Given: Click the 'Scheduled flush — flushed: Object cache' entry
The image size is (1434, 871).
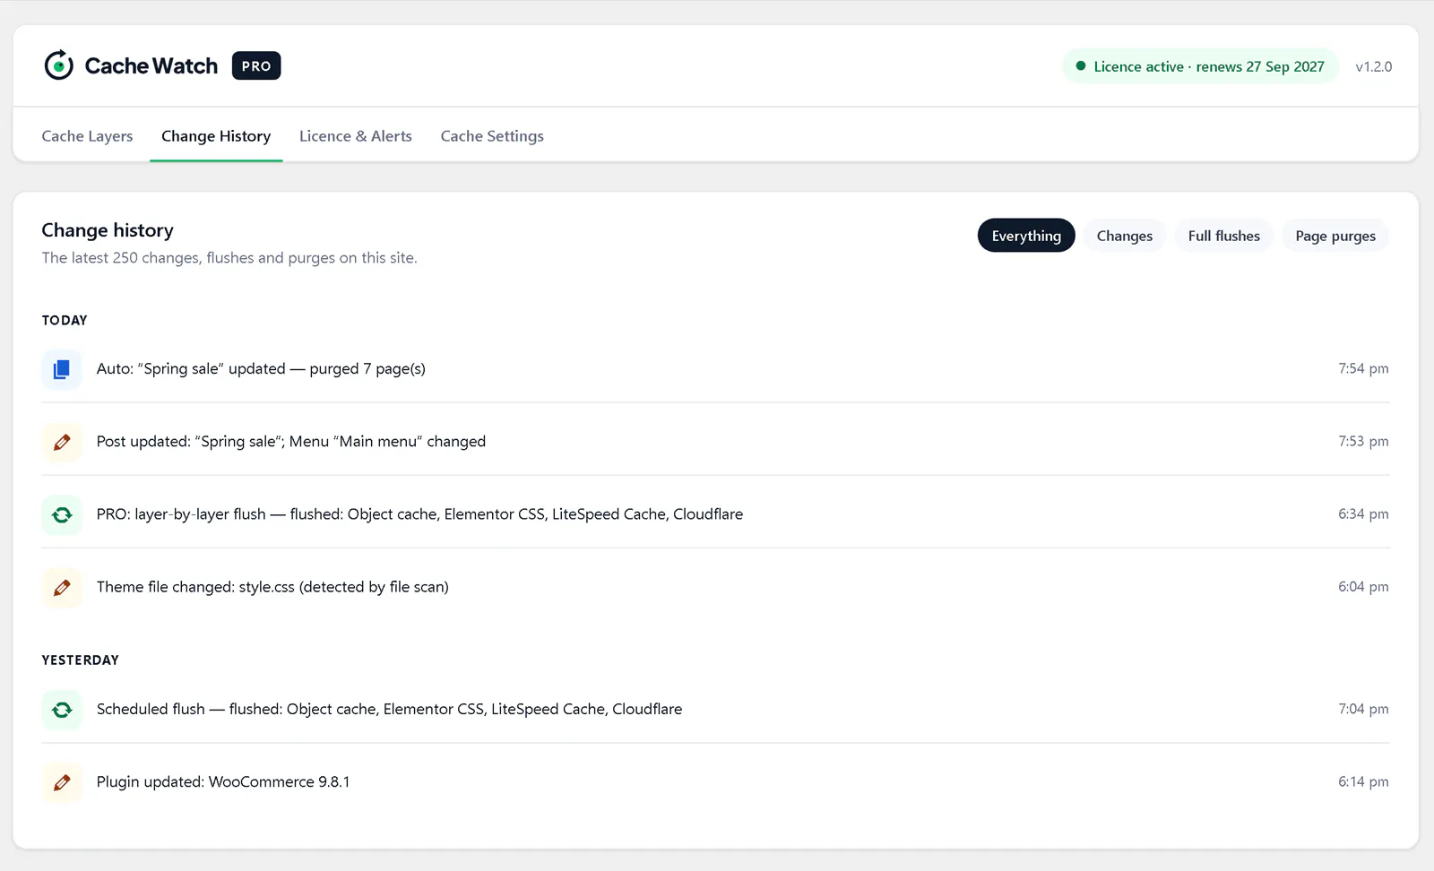Looking at the screenshot, I should 389,710.
